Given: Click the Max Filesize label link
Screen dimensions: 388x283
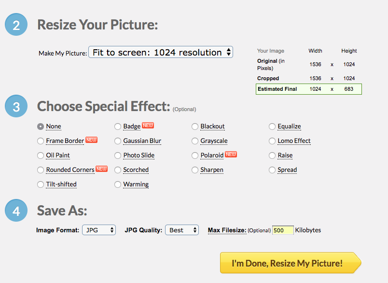Looking at the screenshot, I should (227, 230).
